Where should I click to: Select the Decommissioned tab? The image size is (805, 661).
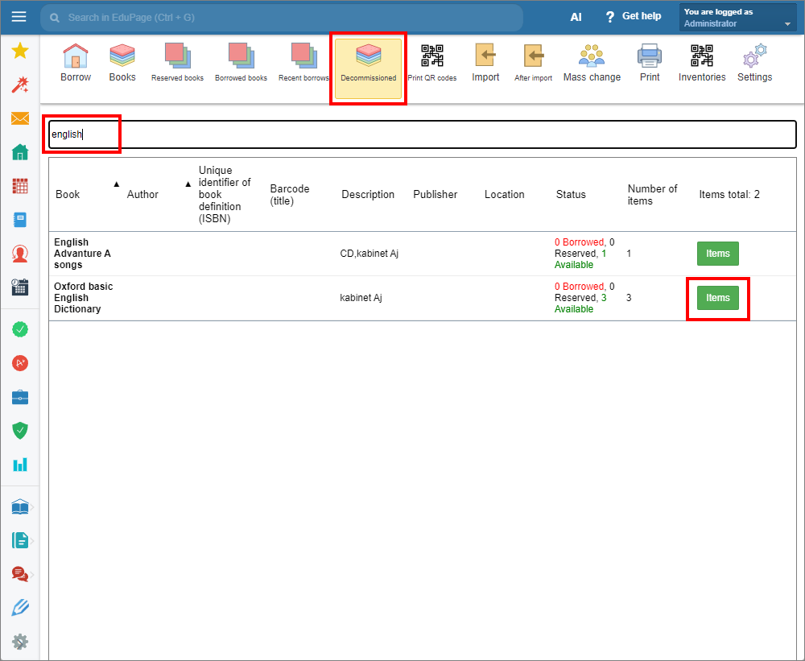pyautogui.click(x=368, y=69)
